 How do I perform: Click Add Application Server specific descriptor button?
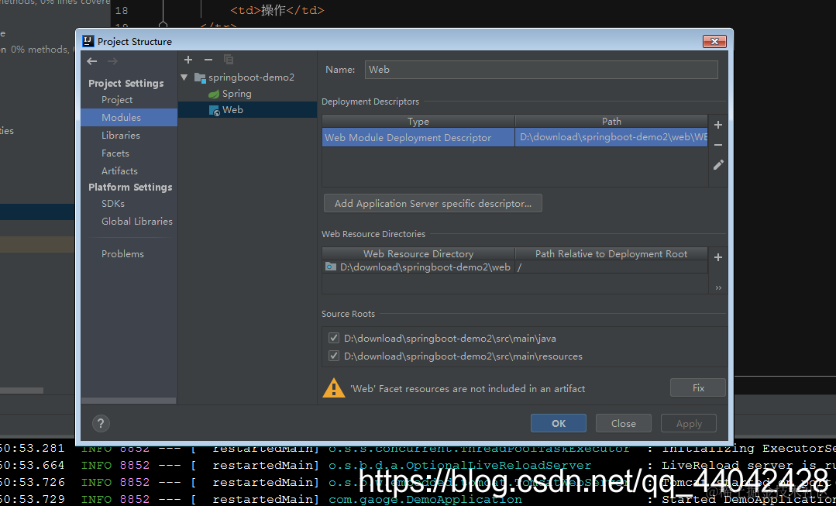click(433, 203)
